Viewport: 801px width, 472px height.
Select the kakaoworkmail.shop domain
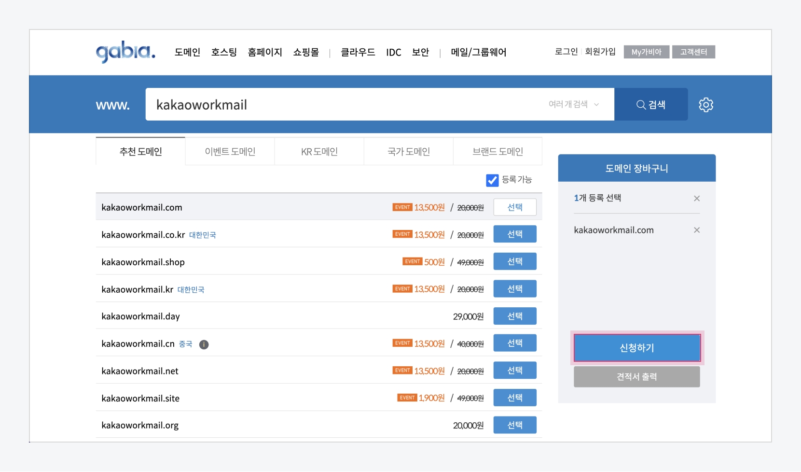(x=514, y=262)
